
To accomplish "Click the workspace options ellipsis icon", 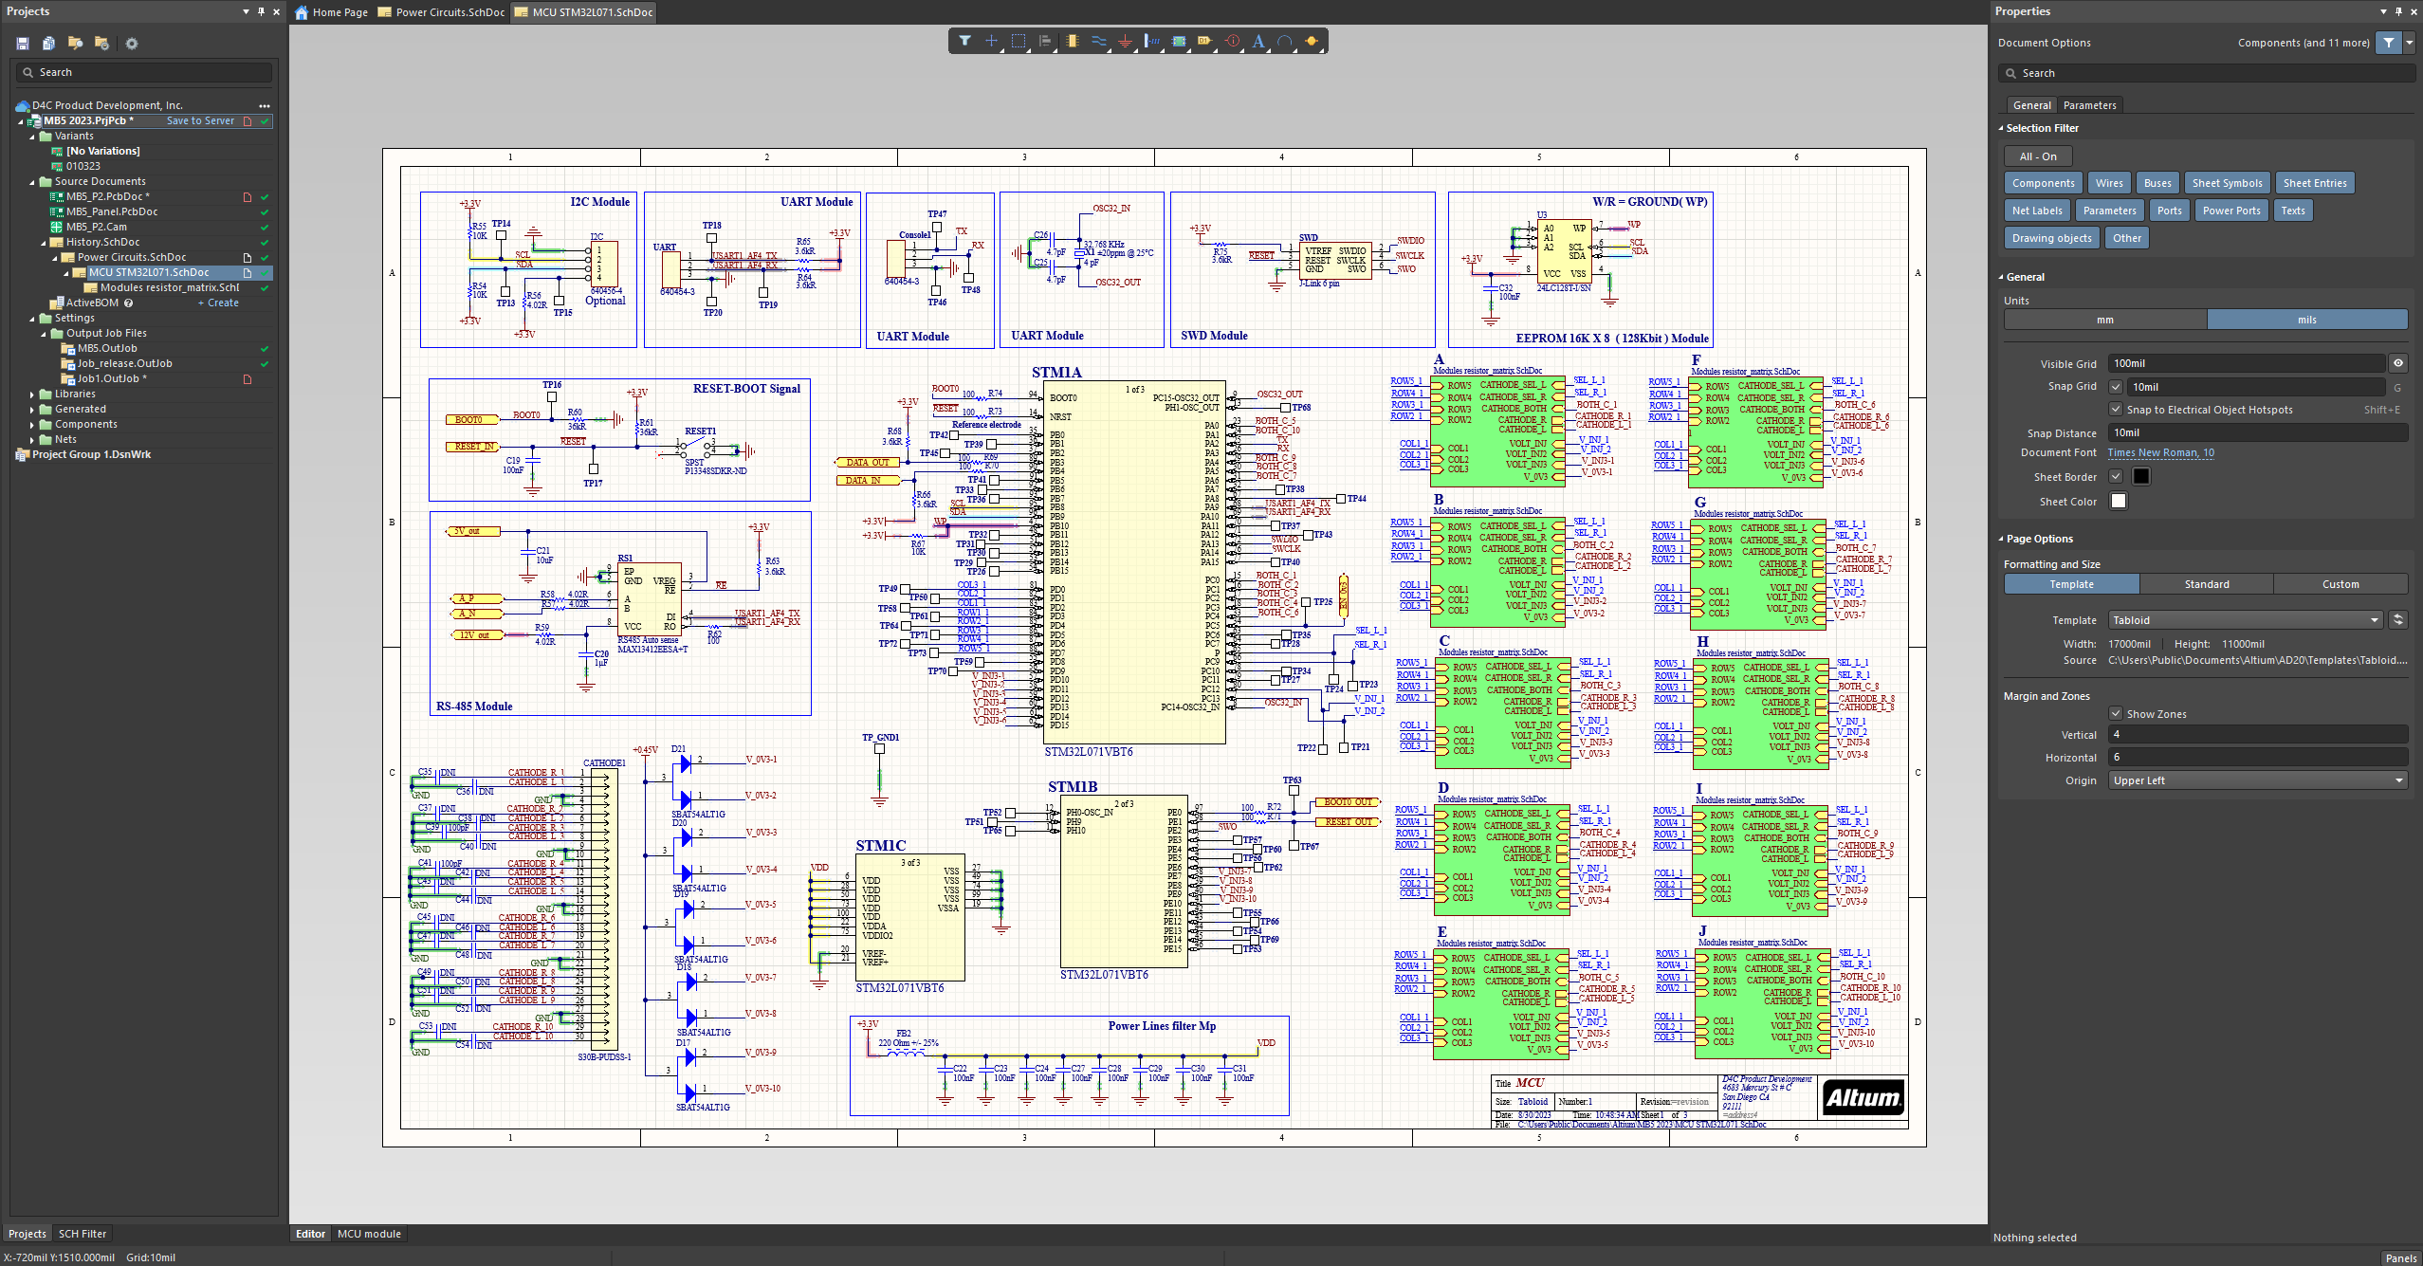I will click(265, 105).
